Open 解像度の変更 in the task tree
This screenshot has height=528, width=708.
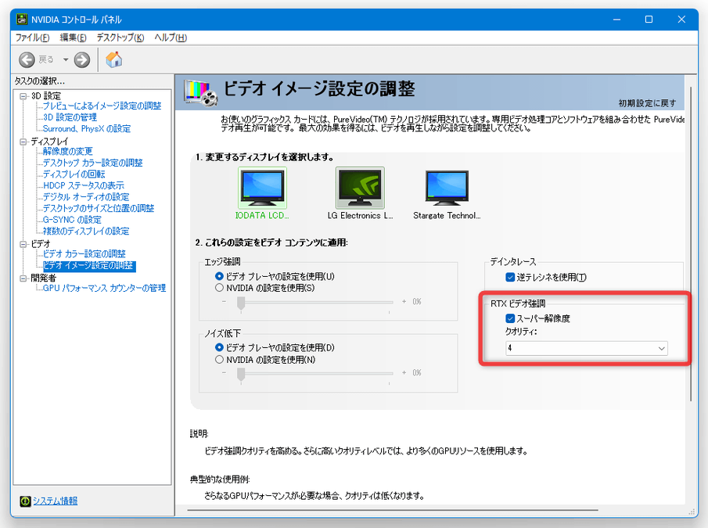[x=68, y=151]
